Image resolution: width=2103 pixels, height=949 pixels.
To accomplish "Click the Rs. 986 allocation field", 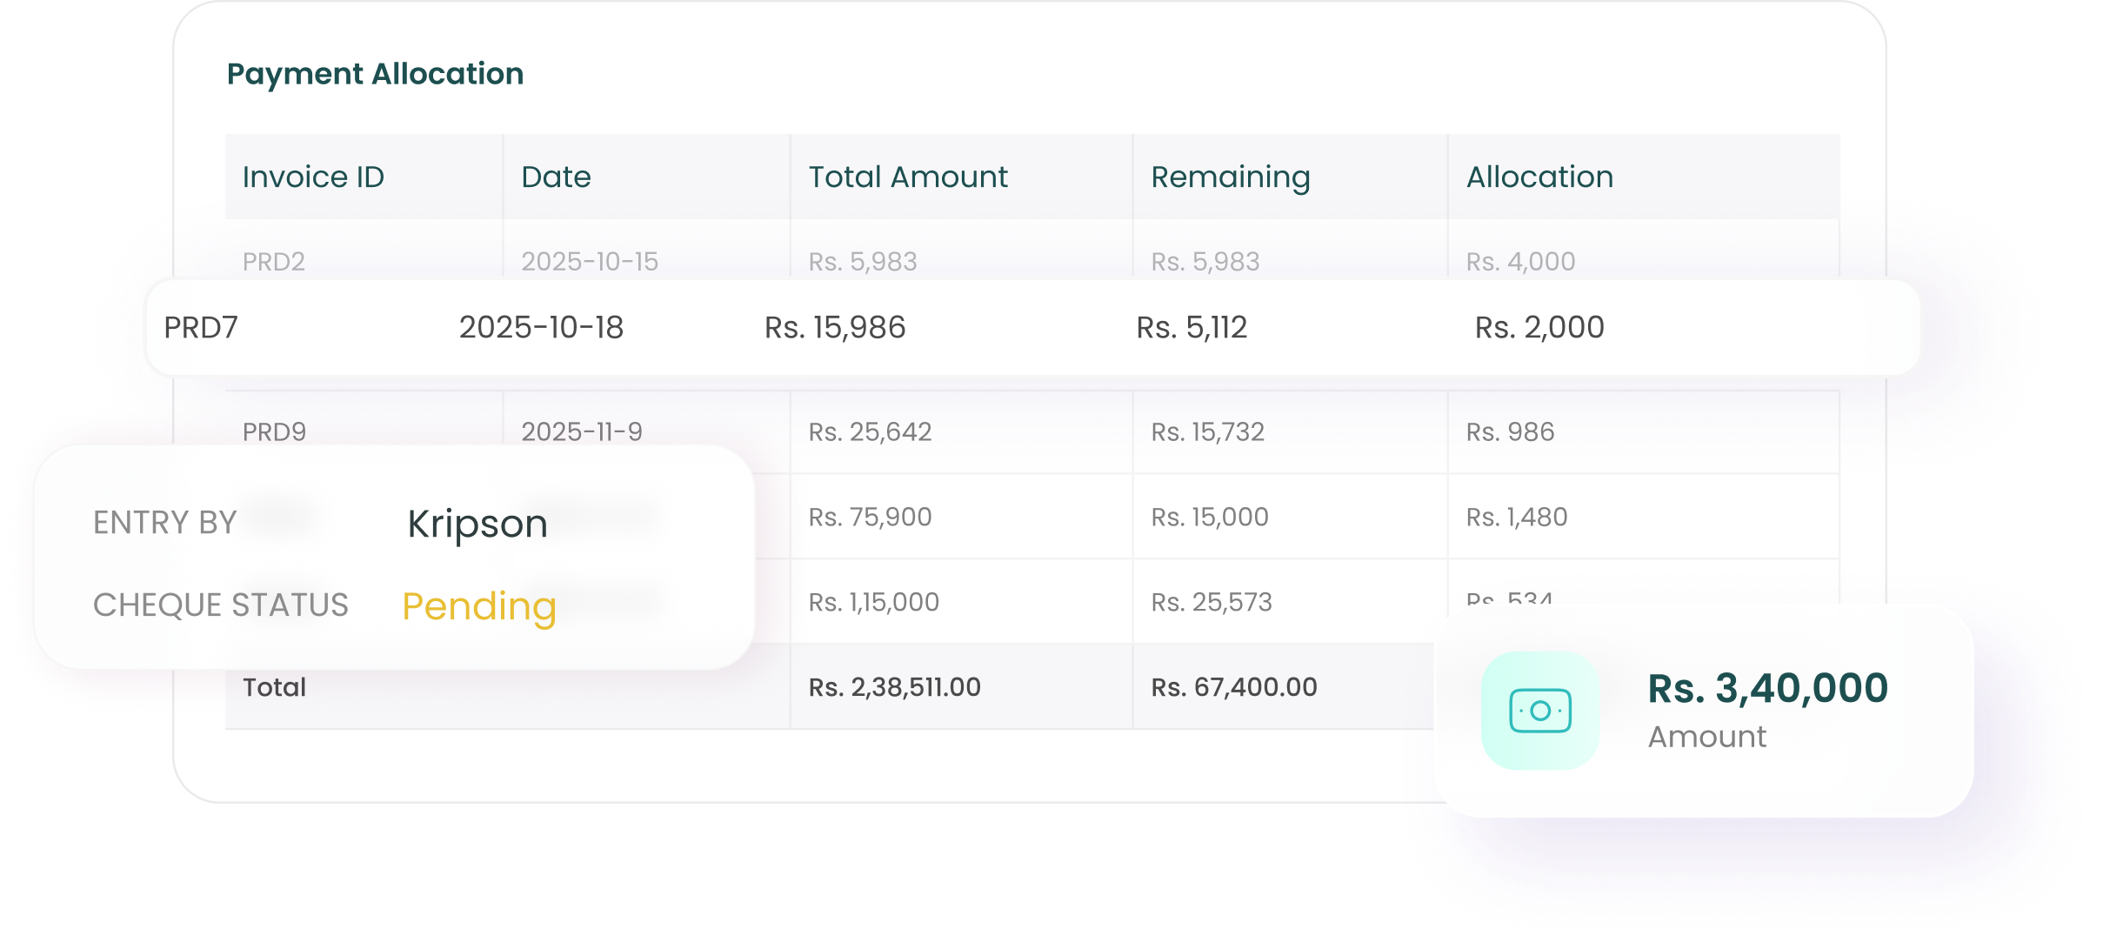I will coord(1510,431).
